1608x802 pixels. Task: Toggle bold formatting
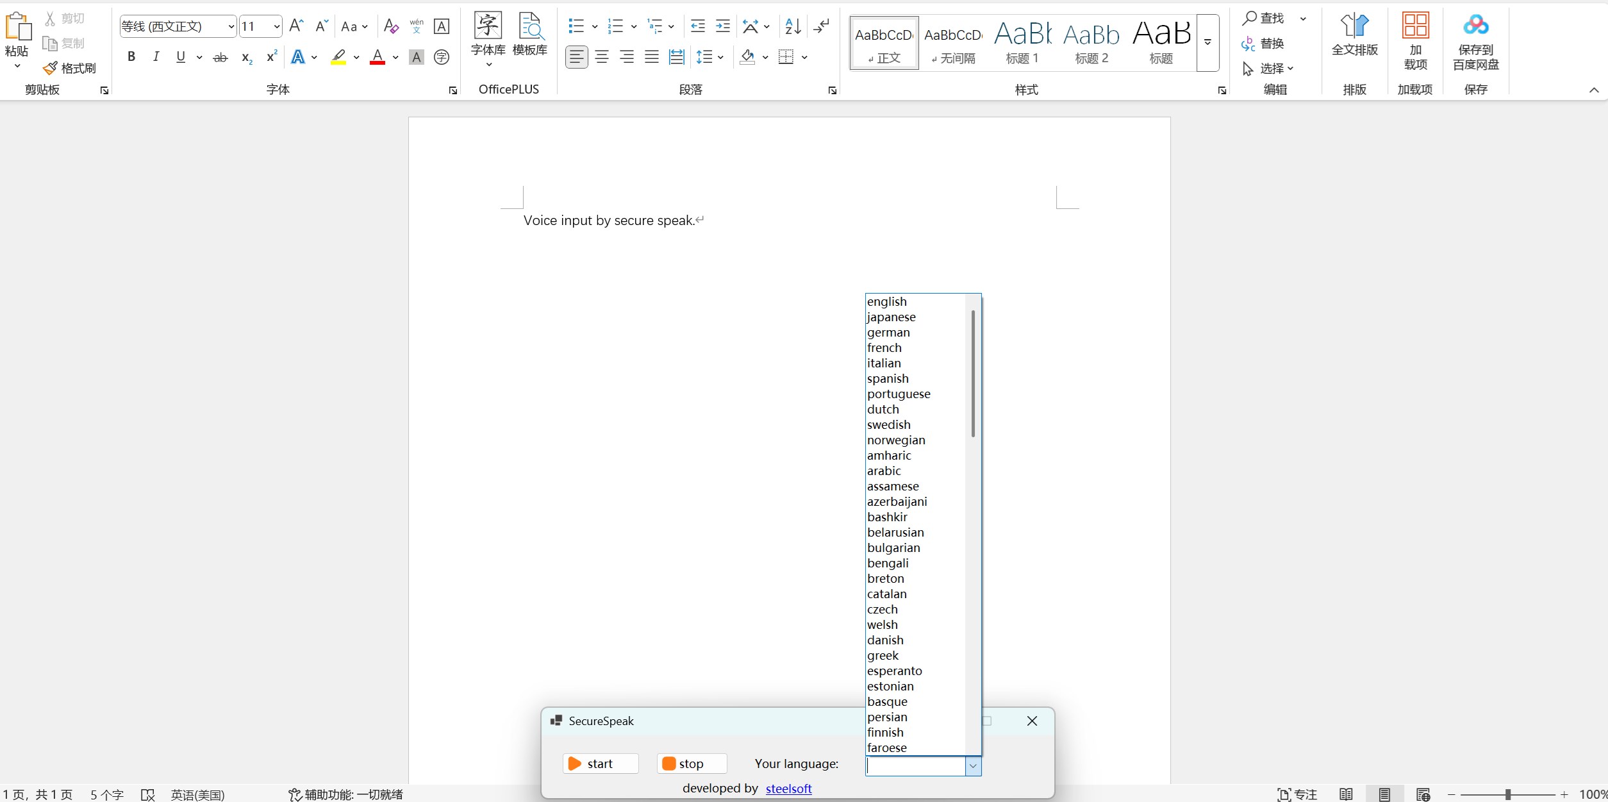point(131,57)
